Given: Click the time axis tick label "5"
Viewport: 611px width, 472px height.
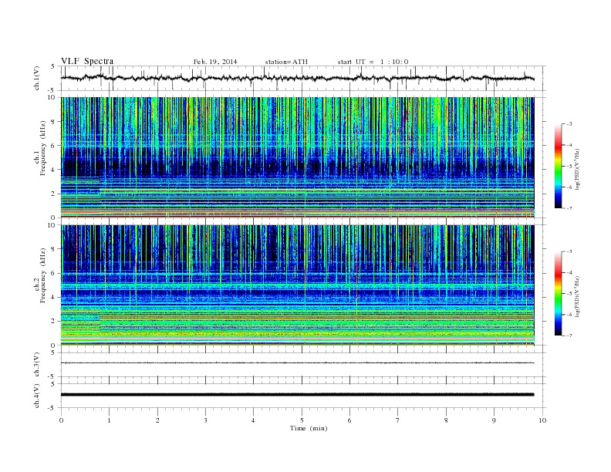Looking at the screenshot, I should [x=302, y=420].
